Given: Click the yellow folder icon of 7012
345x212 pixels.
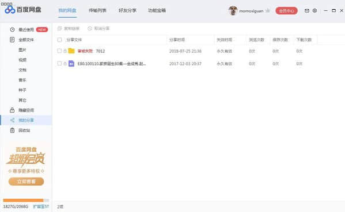Looking at the screenshot, I should (71, 51).
